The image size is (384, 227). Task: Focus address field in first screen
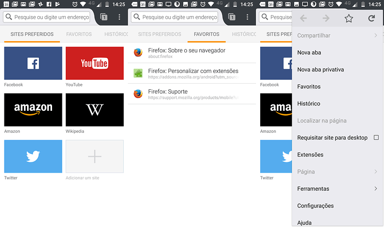click(47, 17)
